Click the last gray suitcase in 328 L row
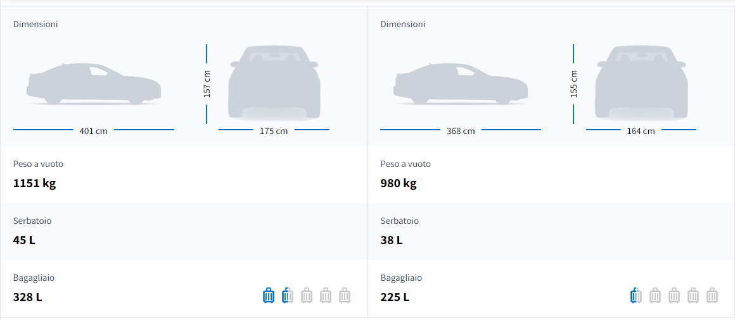 pyautogui.click(x=345, y=295)
